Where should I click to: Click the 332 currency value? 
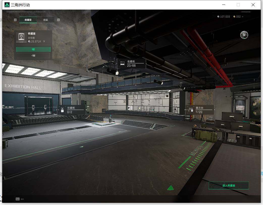pyautogui.click(x=238, y=17)
